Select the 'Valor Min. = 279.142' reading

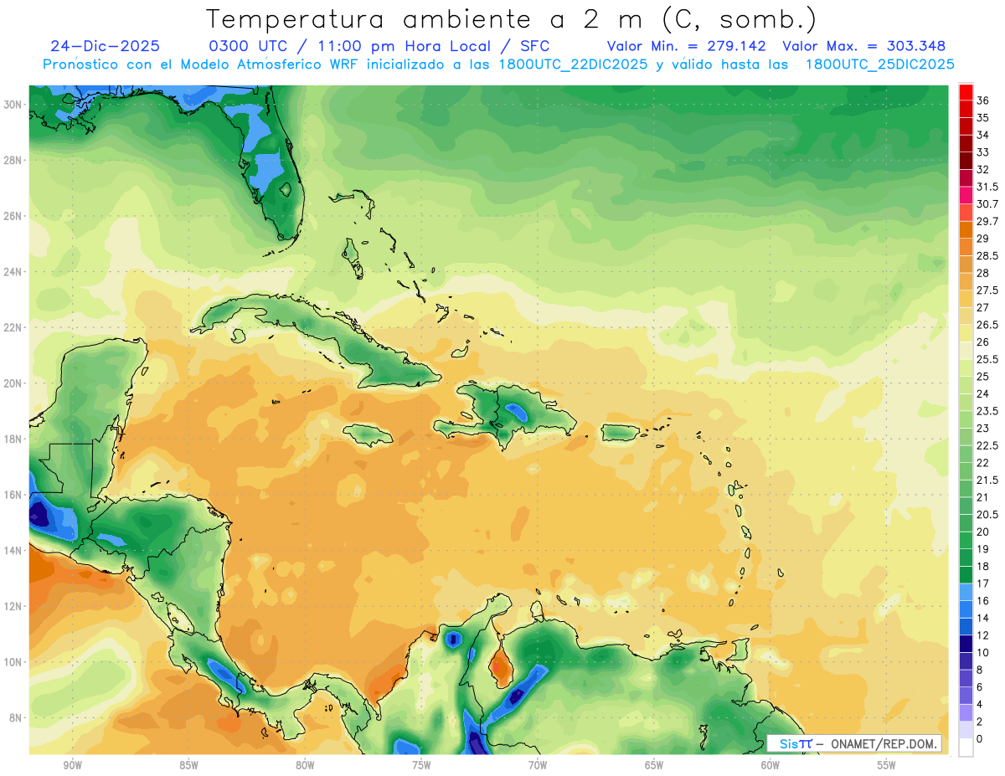pos(687,46)
